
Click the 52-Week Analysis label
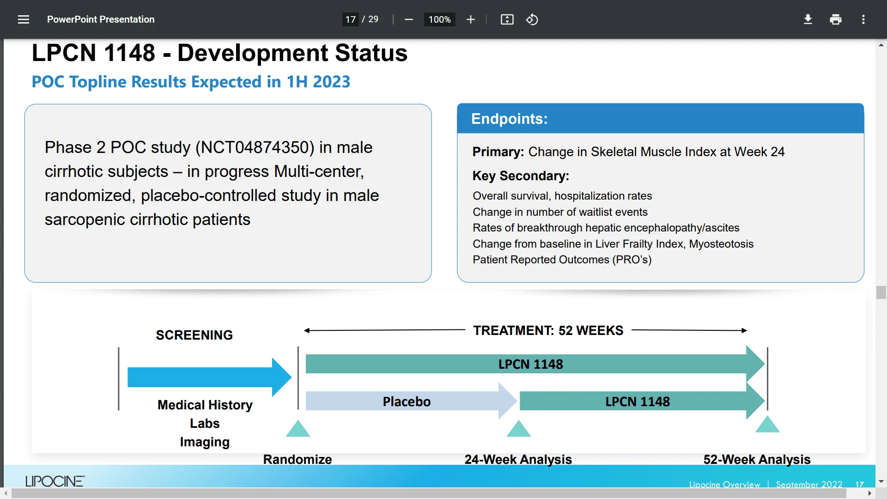[x=757, y=459]
